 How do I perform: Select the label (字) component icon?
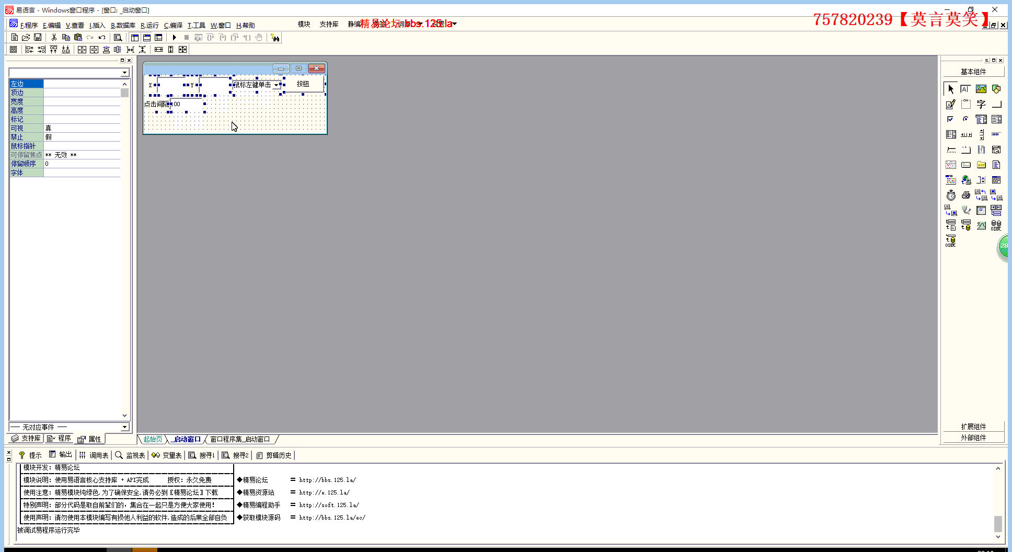(981, 104)
